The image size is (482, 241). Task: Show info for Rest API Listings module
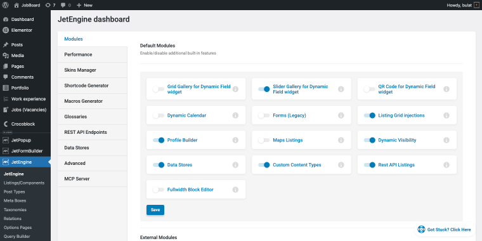(446, 165)
